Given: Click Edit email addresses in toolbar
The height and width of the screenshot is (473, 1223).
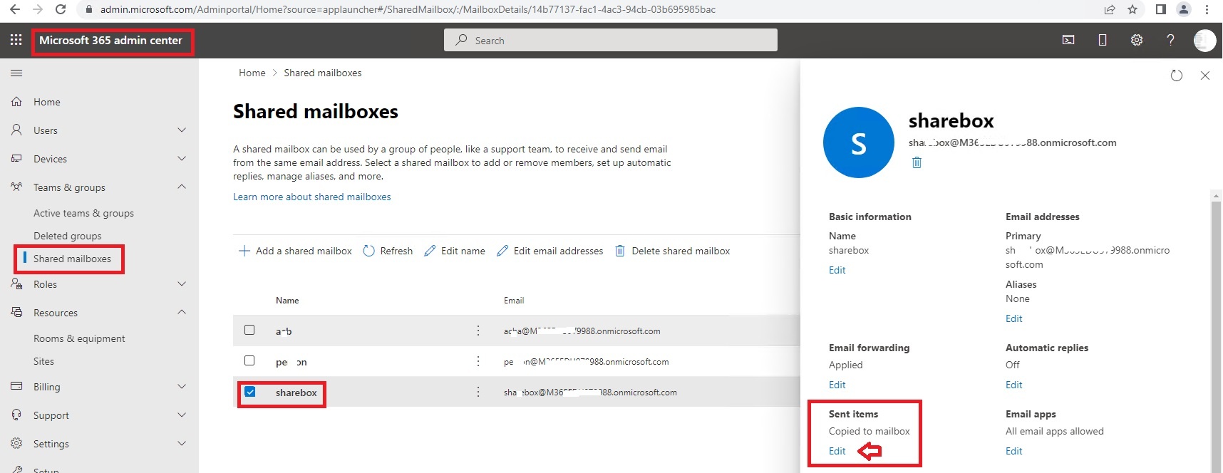Looking at the screenshot, I should (x=550, y=251).
